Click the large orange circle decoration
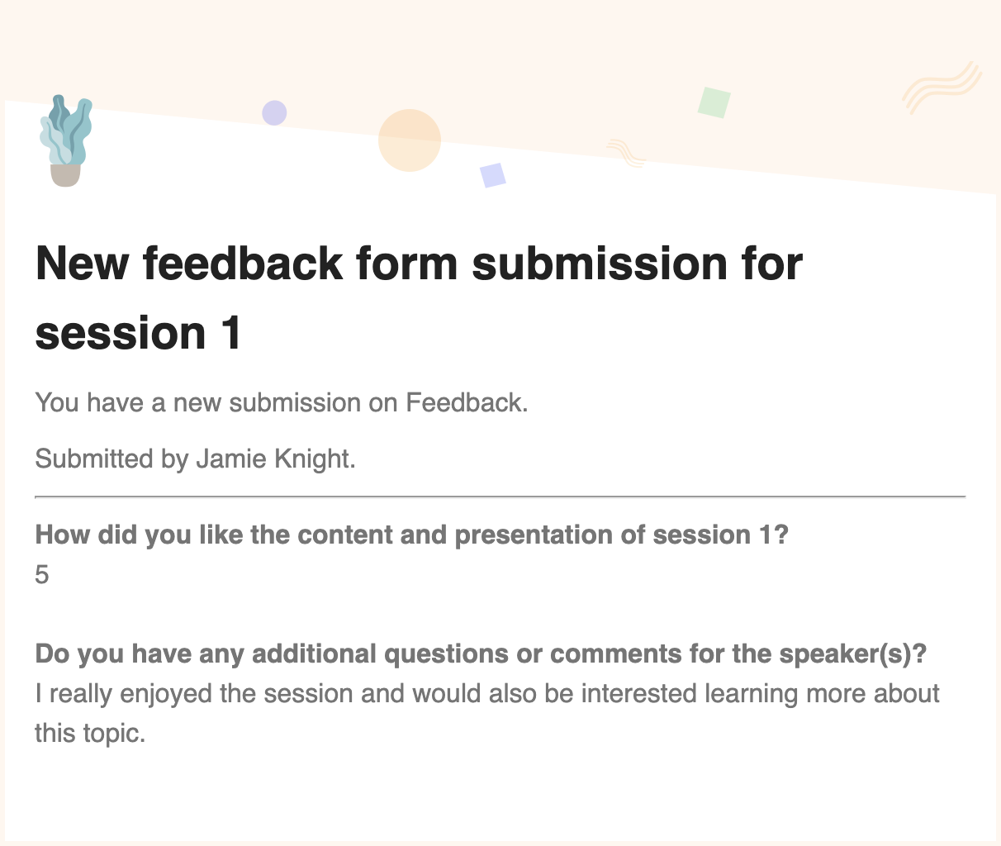This screenshot has height=846, width=1001. coord(410,140)
